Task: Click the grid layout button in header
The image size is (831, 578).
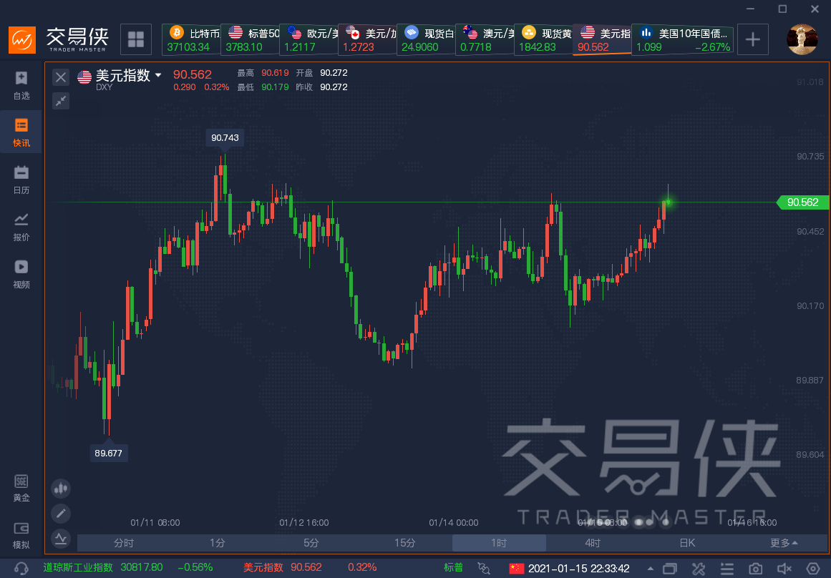Action: point(136,39)
